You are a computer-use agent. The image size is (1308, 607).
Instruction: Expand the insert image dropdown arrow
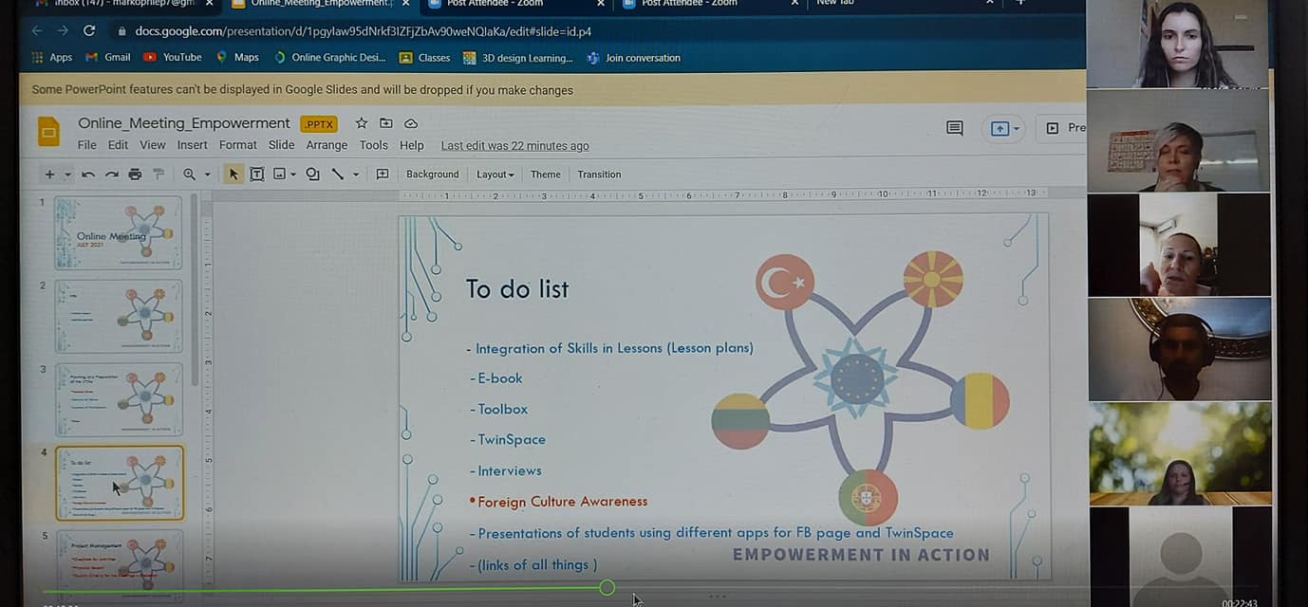pyautogui.click(x=293, y=175)
